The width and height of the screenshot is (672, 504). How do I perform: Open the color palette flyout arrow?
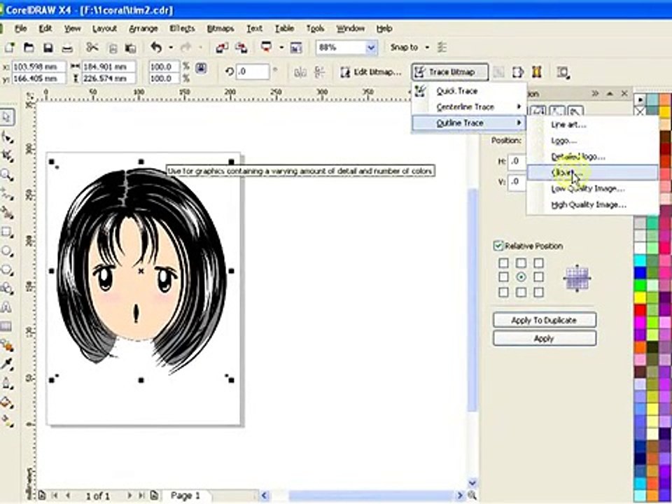point(640,100)
